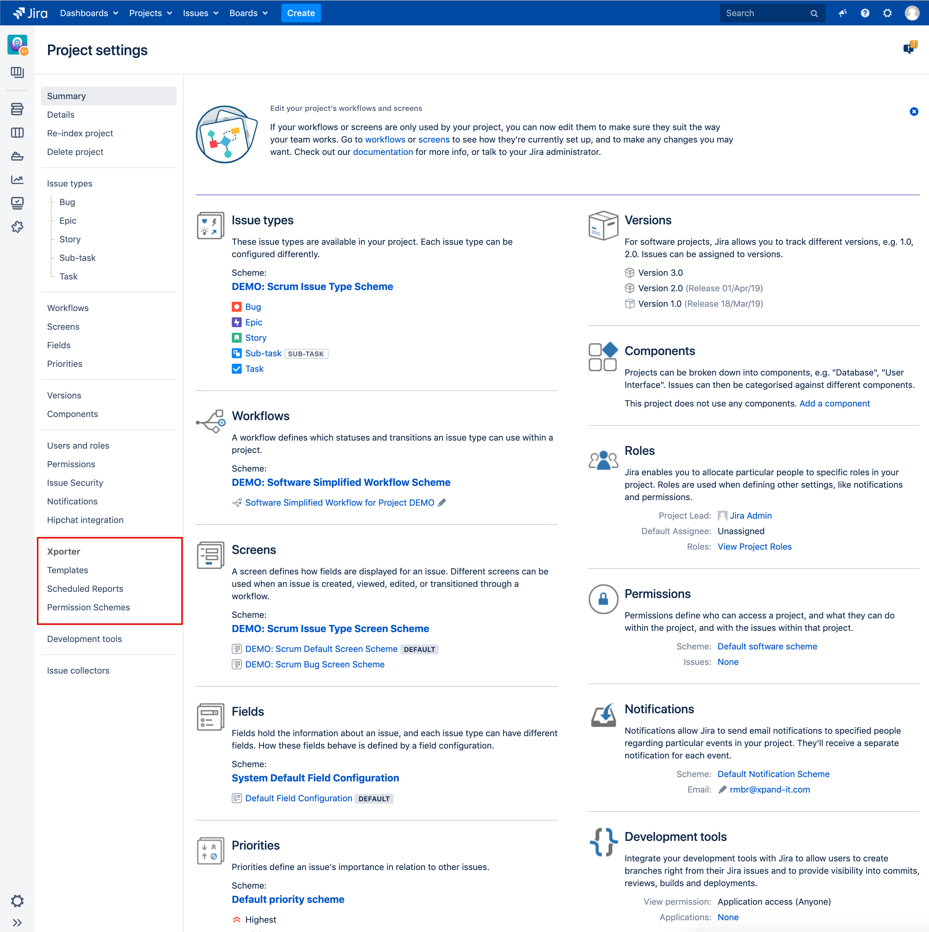Click the Add-ons puzzle icon in sidebar
The height and width of the screenshot is (932, 929).
pos(17,227)
